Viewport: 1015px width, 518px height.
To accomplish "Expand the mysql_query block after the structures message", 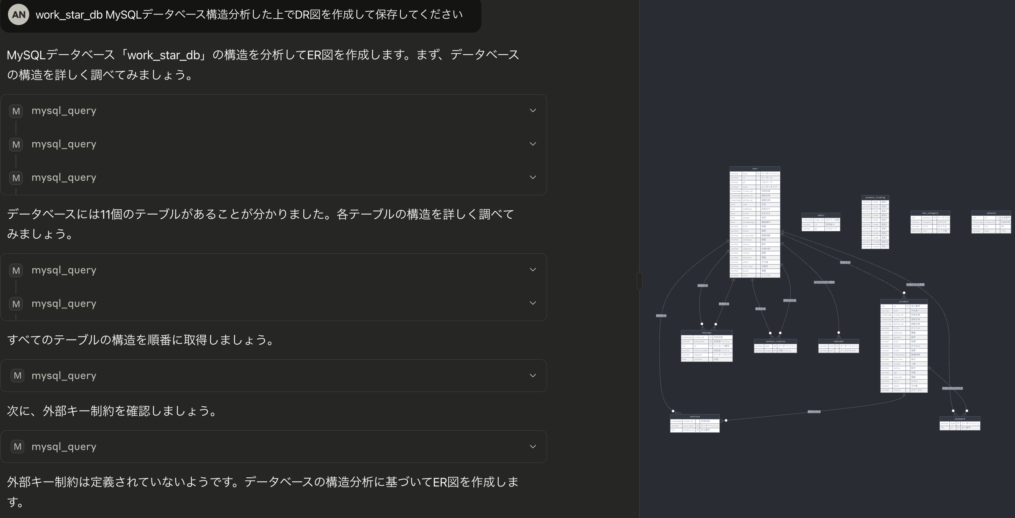I will pos(532,375).
